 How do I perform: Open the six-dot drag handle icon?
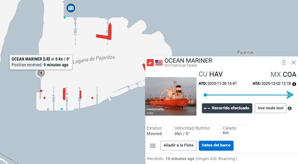pyautogui.click(x=284, y=63)
